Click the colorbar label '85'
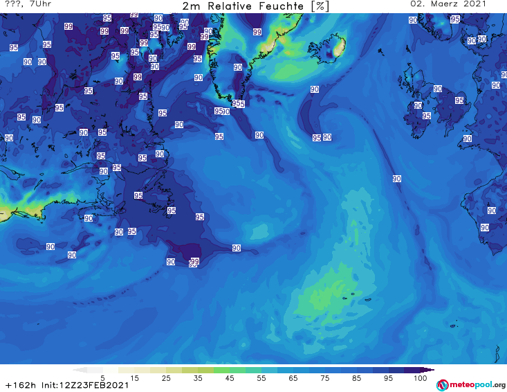The width and height of the screenshot is (507, 392). [356, 378]
